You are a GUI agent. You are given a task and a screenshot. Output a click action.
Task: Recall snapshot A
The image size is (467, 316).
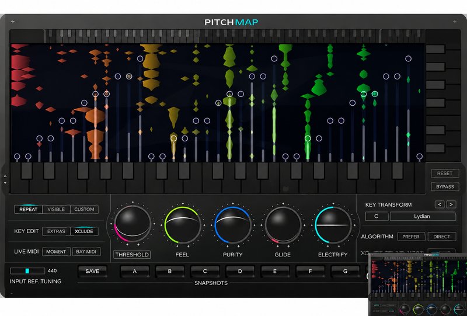[x=135, y=271]
